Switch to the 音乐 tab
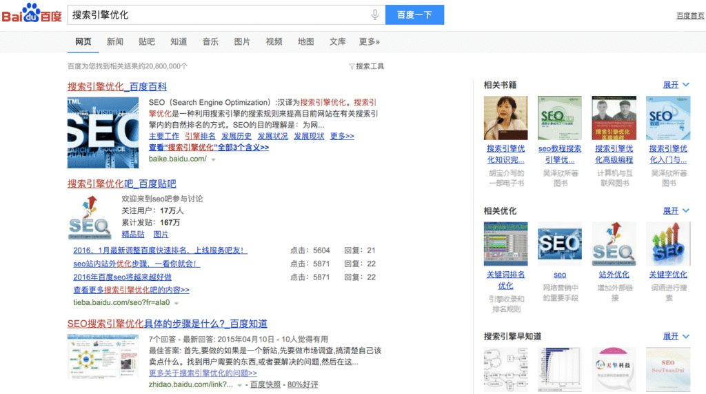 [x=210, y=41]
